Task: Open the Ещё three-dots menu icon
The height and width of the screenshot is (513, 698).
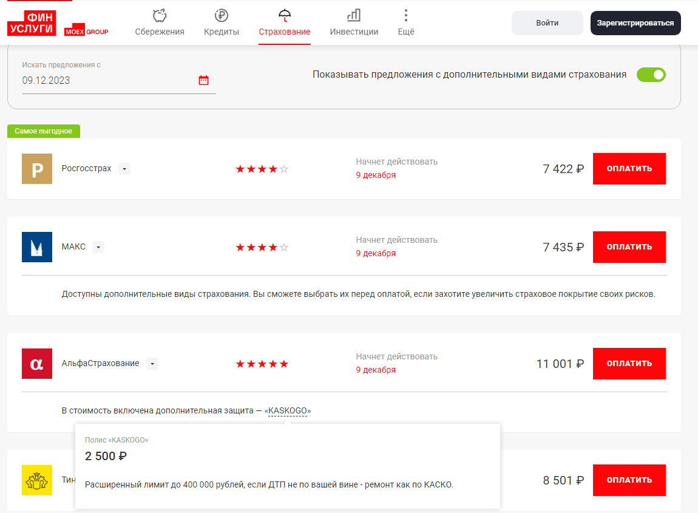Action: [406, 16]
